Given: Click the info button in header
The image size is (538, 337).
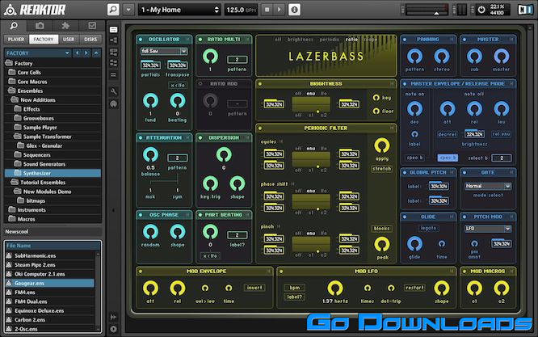Looking at the screenshot, I should [294, 10].
